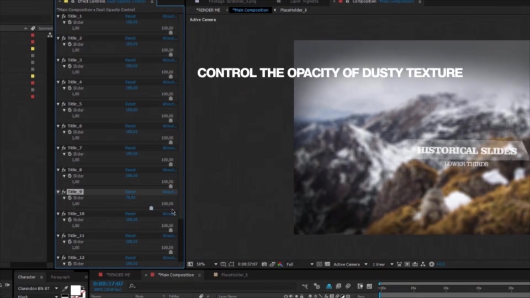
Task: Click the white fill color swatch
Action: 76,290
